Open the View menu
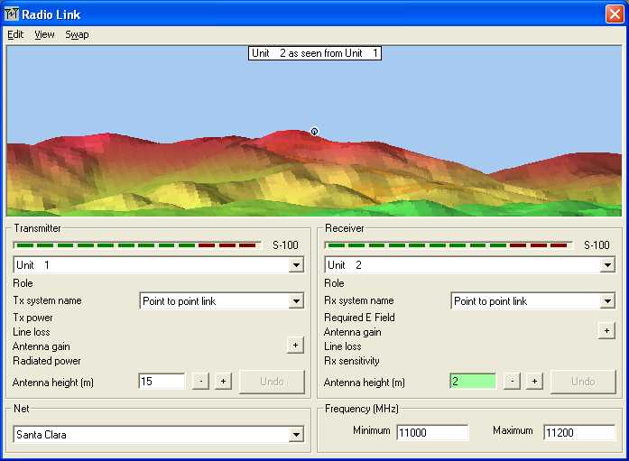The width and height of the screenshot is (629, 461). [x=44, y=34]
